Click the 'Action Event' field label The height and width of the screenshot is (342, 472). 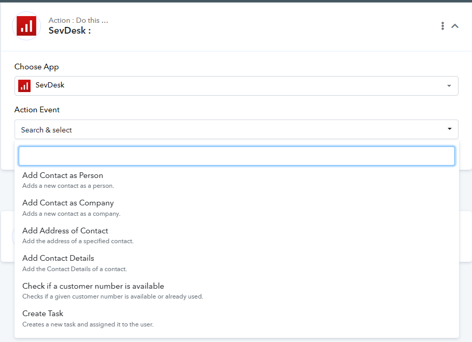tap(37, 110)
